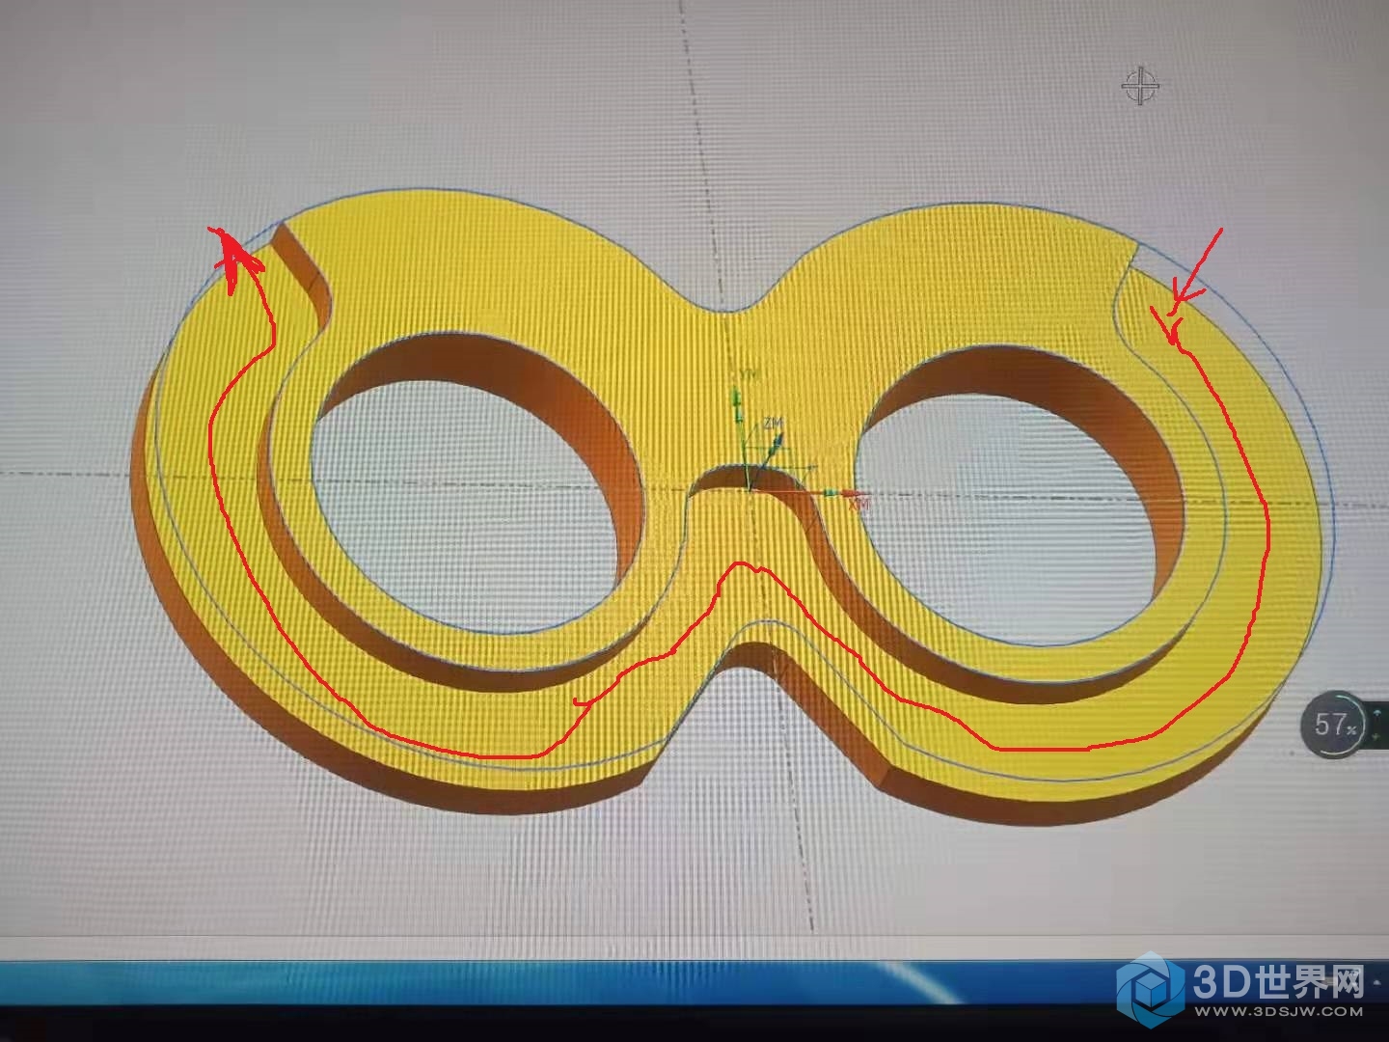Select the YM axis handle of the coordinate system
This screenshot has width=1389, height=1042.
(x=736, y=397)
